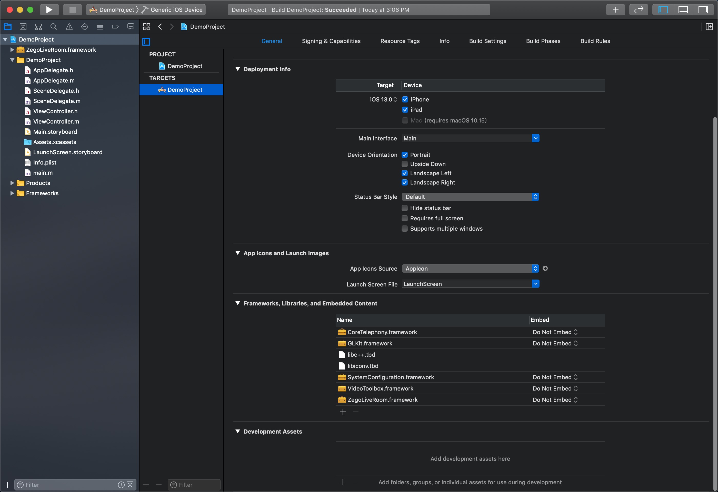718x492 pixels.
Task: Show the inspectors panel
Action: pyautogui.click(x=703, y=9)
